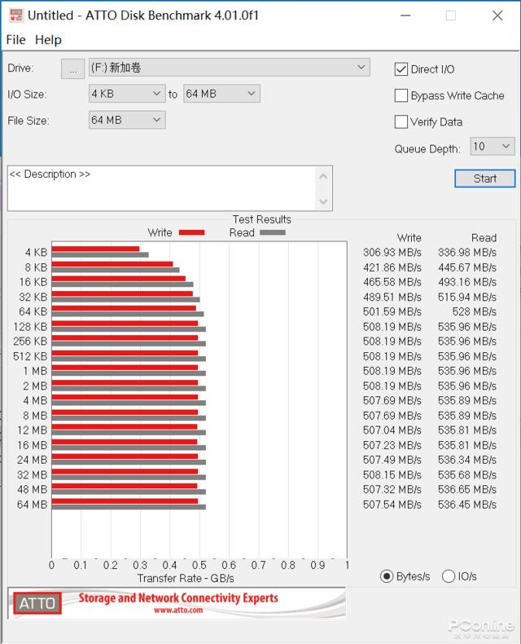Close the ATTO Disk Benchmark window
The image size is (521, 644).
497,15
